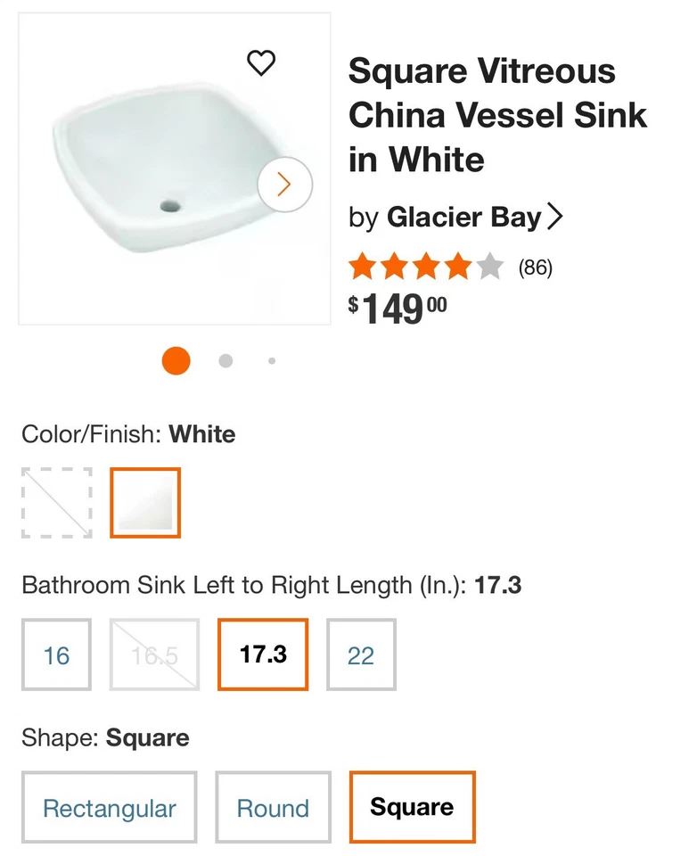Click the second carousel navigation dot
Viewport: 697px width, 856px height.
[x=225, y=360]
